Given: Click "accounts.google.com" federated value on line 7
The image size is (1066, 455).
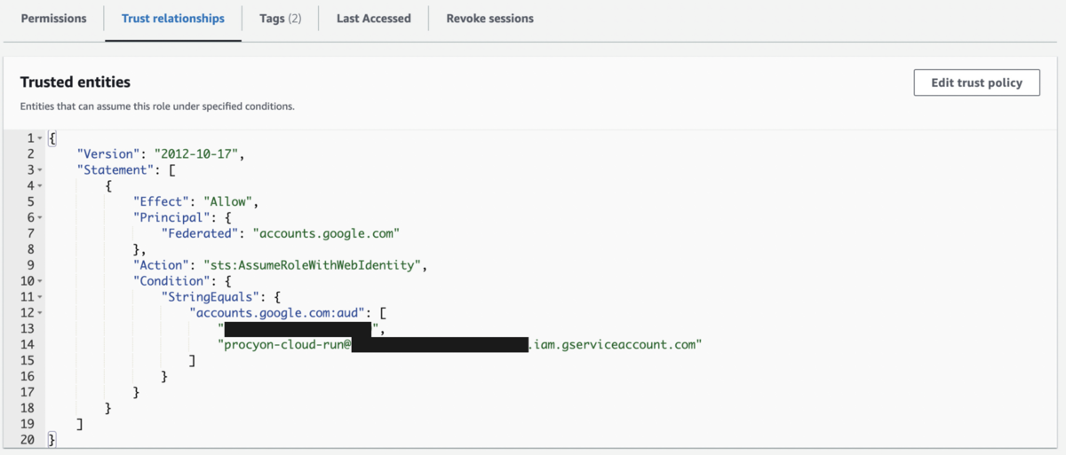Looking at the screenshot, I should 327,233.
